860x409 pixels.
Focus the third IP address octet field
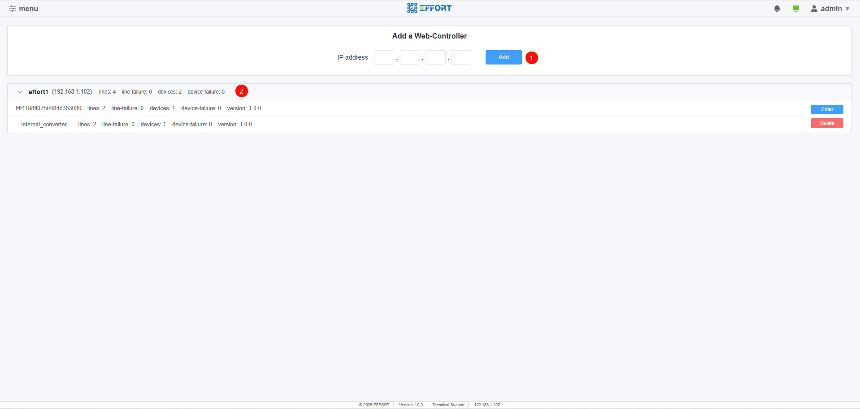[x=435, y=57]
